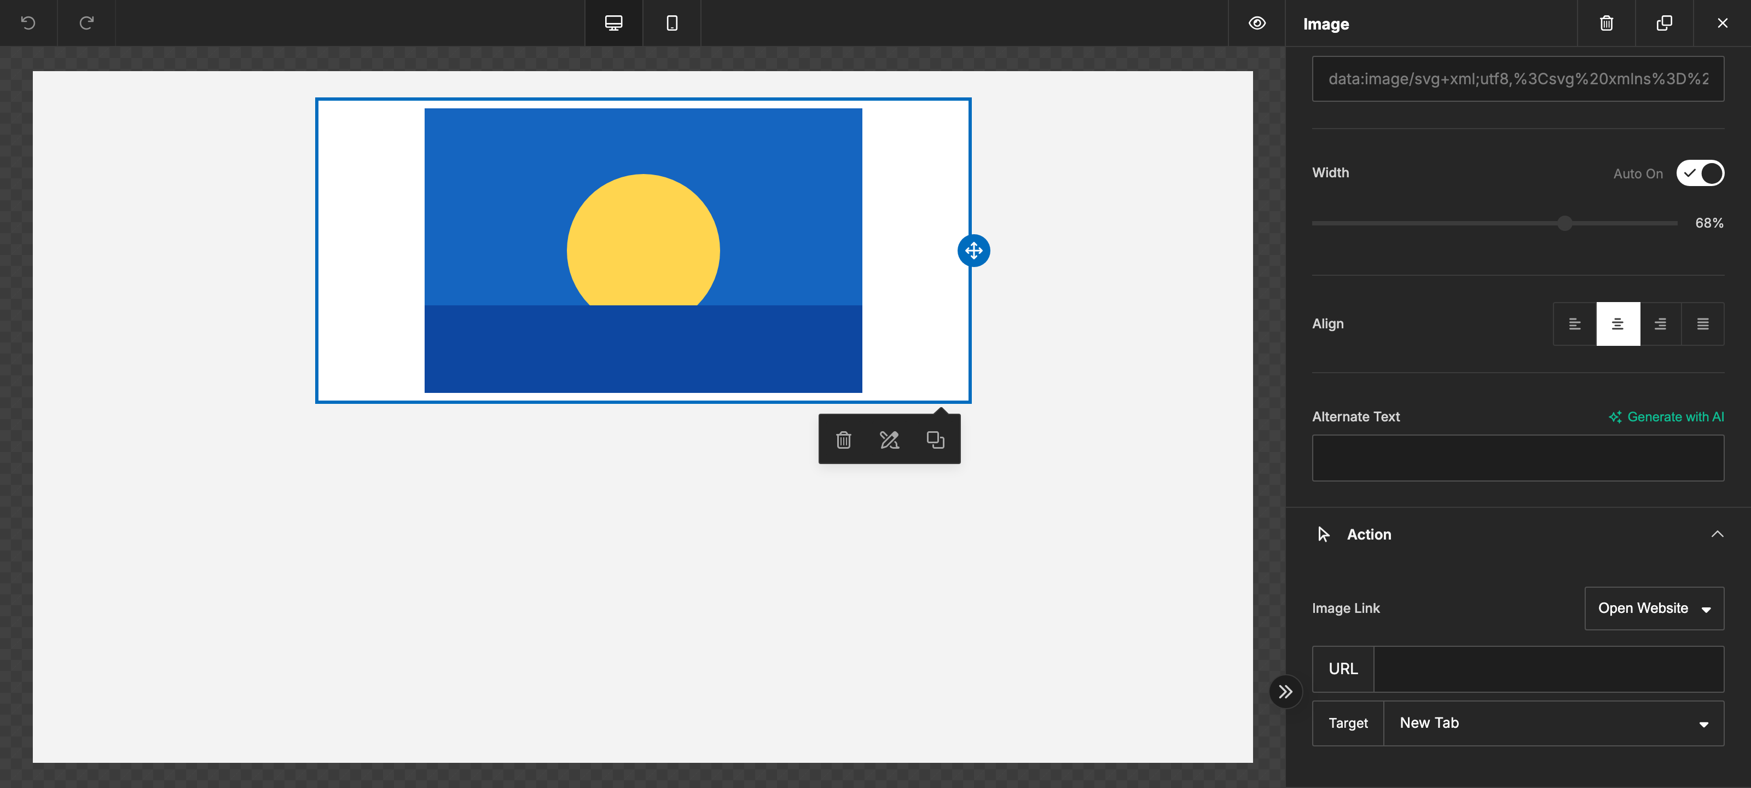Click the Action section header
Screen dimensions: 1751x788
(x=1517, y=535)
